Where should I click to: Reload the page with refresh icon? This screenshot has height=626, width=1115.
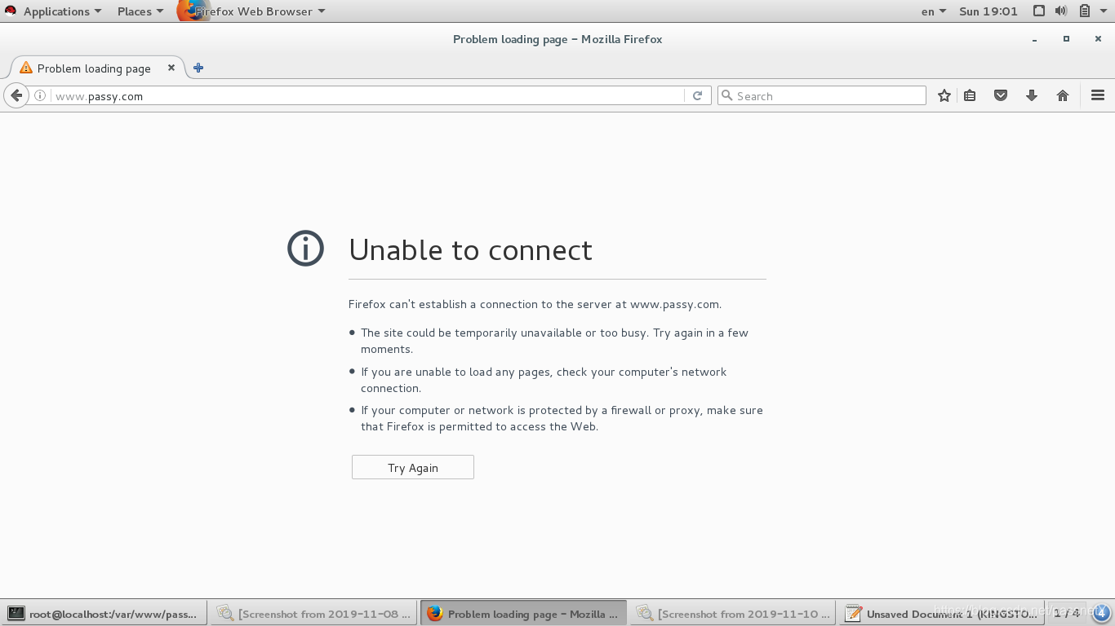tap(697, 95)
